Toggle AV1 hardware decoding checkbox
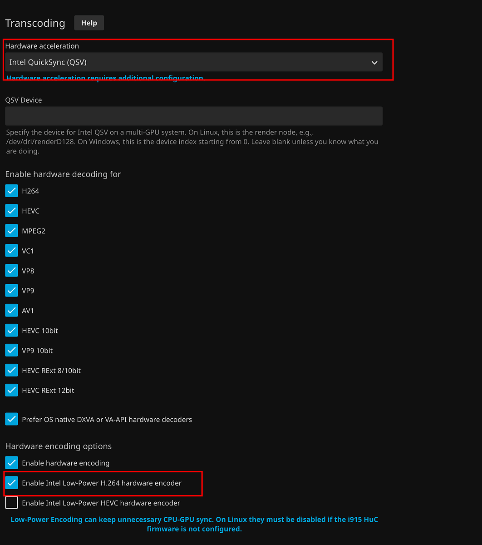The height and width of the screenshot is (545, 482). coord(12,311)
